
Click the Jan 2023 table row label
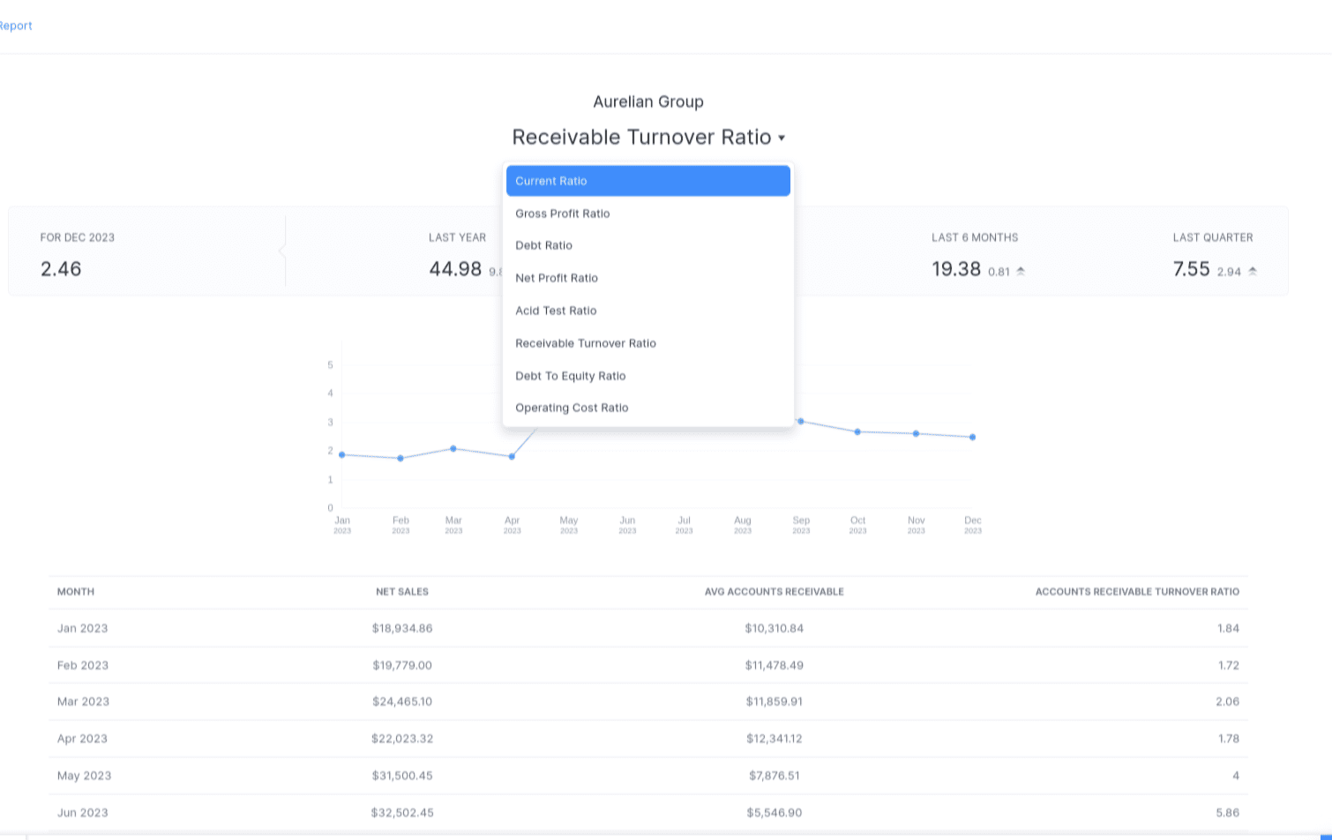tap(83, 628)
